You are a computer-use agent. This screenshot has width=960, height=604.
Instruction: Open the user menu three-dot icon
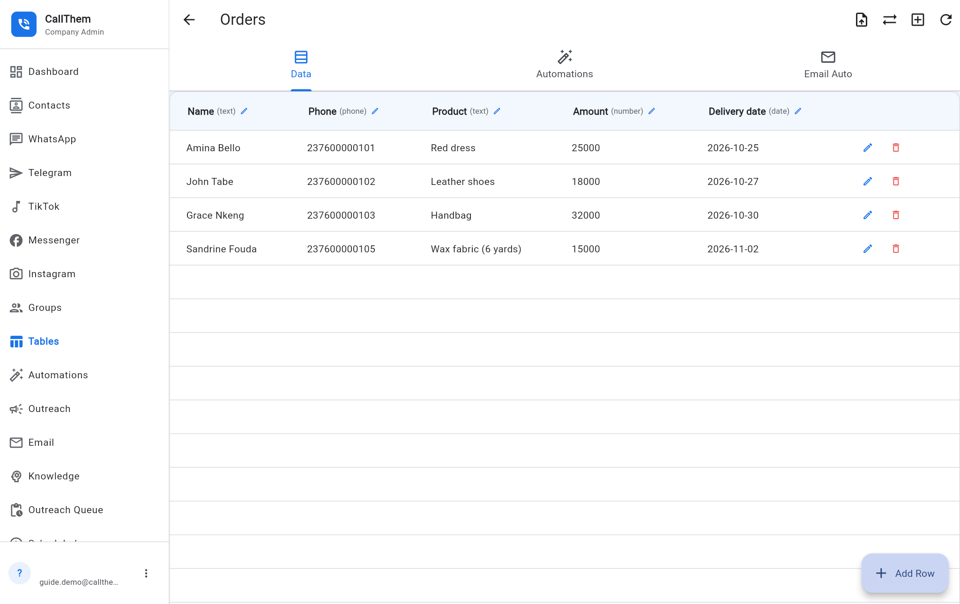point(146,574)
